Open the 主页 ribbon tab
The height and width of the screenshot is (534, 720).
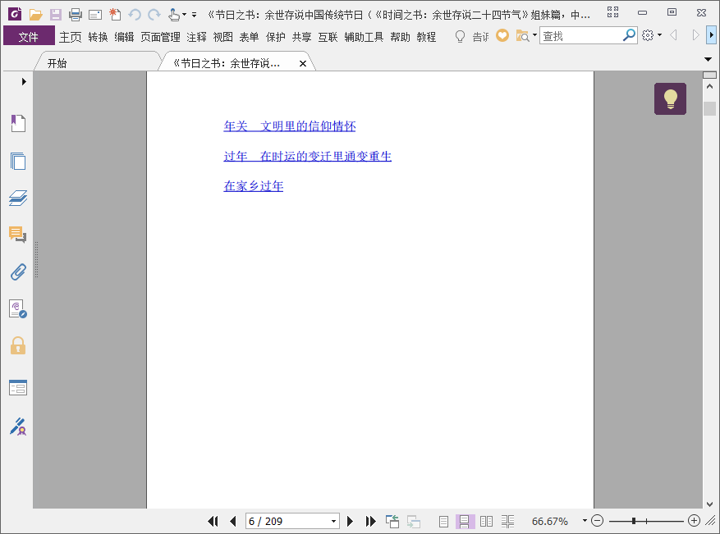click(71, 37)
